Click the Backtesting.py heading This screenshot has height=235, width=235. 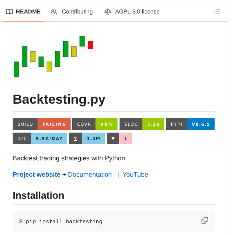59,100
